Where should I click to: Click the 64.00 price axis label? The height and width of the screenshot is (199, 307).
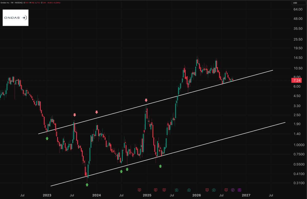[x=298, y=9]
